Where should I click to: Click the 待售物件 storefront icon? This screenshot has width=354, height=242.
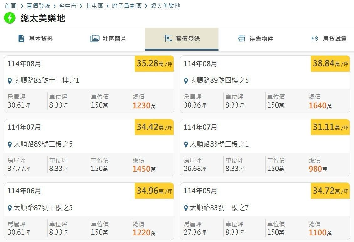tap(242, 39)
